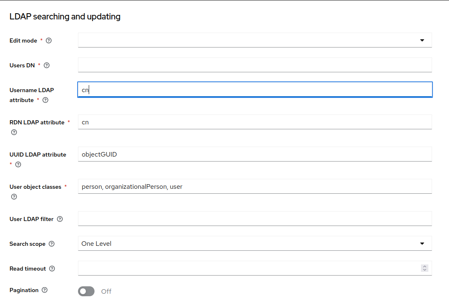
Task: Open the Edit mode dropdown
Action: [255, 40]
